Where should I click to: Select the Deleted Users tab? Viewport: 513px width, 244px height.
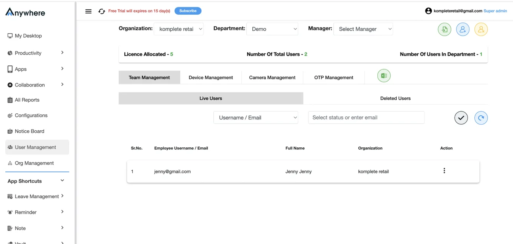[x=395, y=98]
